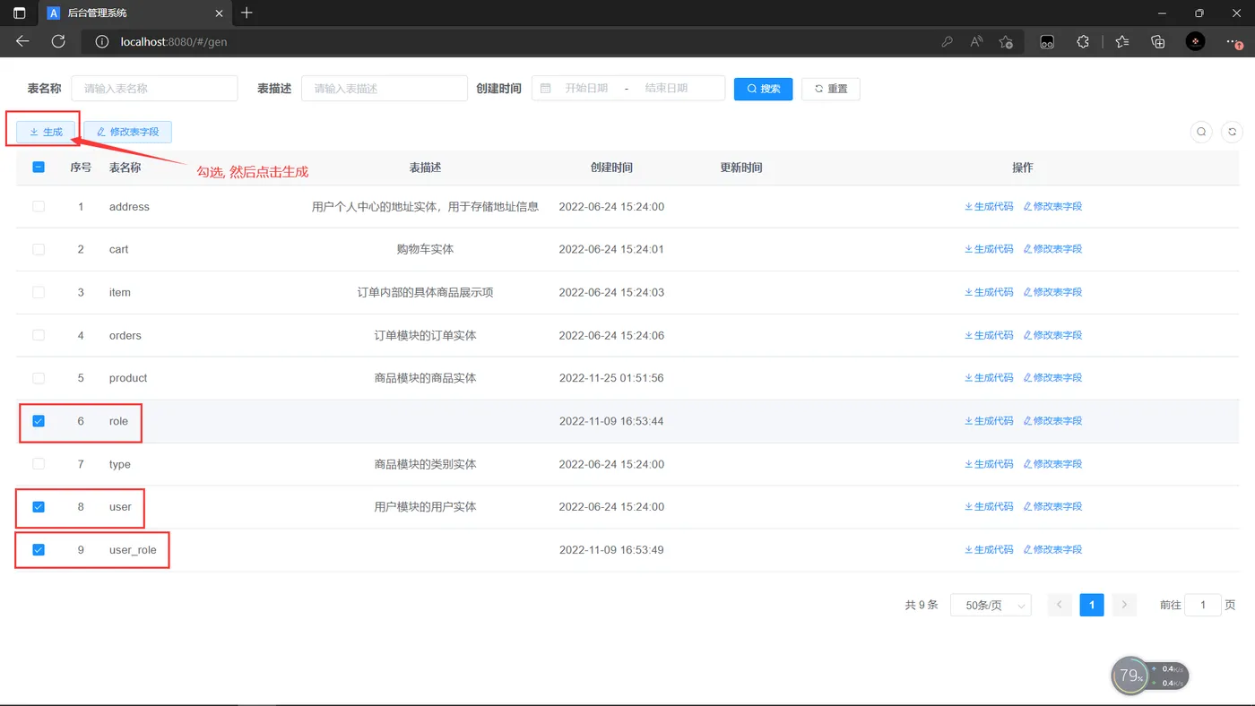View site information icon in address bar
Viewport: 1255px width, 706px height.
(x=102, y=41)
